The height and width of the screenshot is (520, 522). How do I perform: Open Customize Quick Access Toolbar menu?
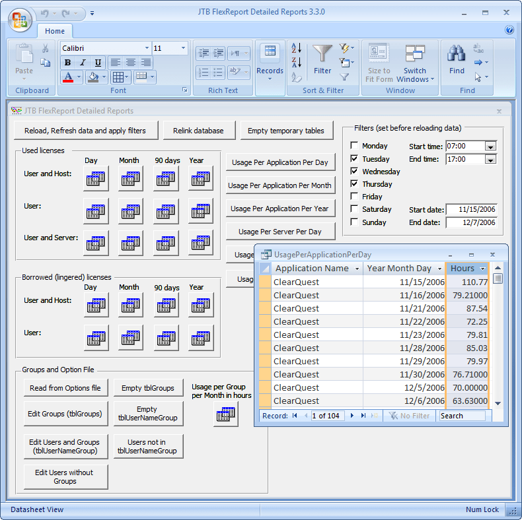pyautogui.click(x=93, y=13)
